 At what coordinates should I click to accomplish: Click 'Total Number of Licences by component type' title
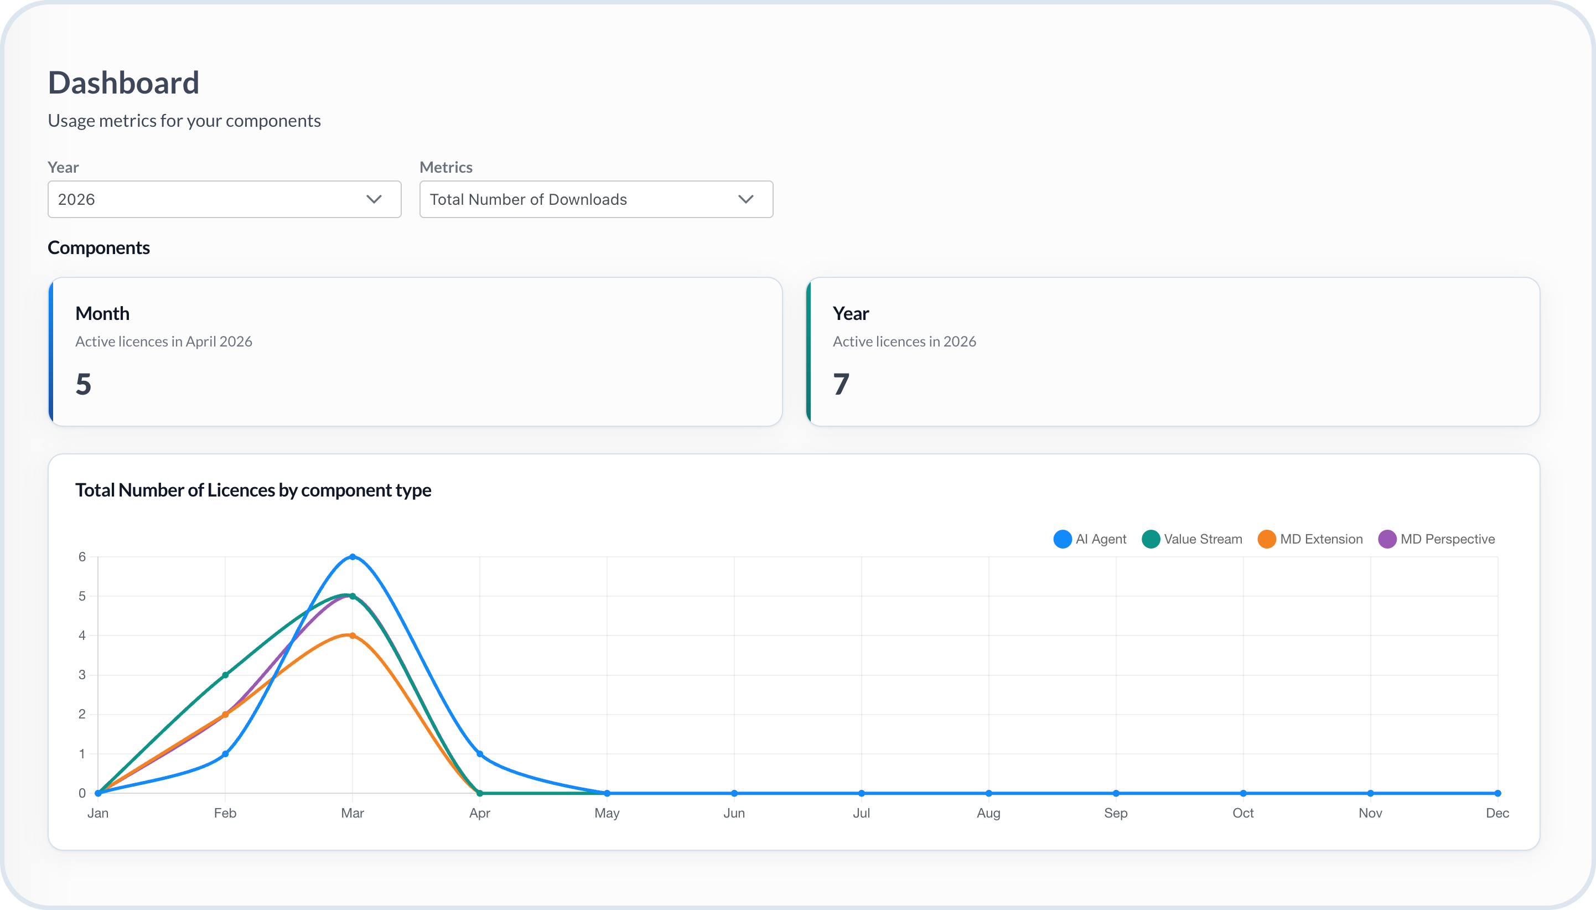click(x=253, y=490)
